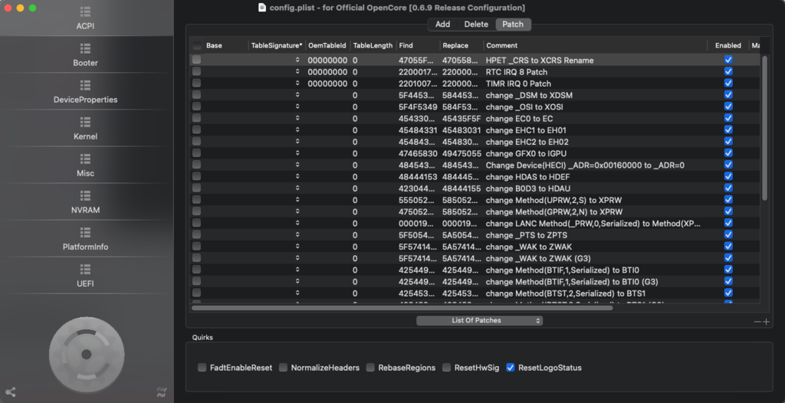
Task: Open TableSignature stepper for _DSM to XDSM row
Action: click(297, 94)
